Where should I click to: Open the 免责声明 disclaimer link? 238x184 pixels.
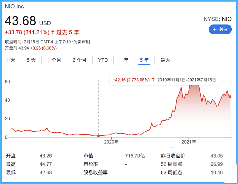tap(82, 42)
